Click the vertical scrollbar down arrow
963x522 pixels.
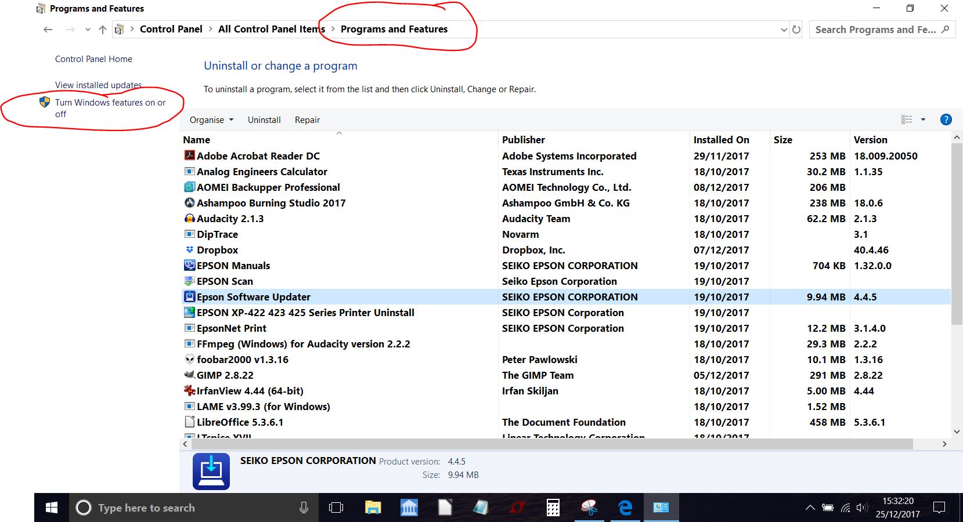coord(957,432)
